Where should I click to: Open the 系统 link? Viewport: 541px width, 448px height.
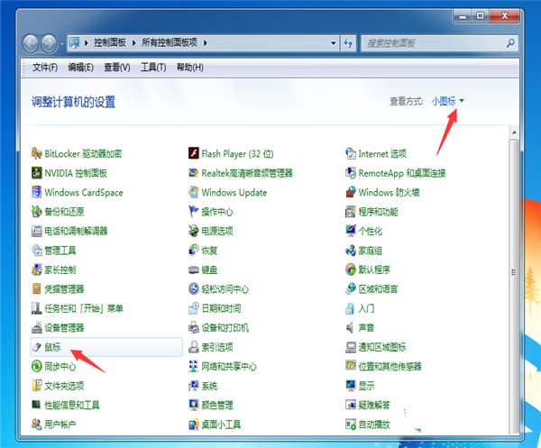click(x=209, y=386)
